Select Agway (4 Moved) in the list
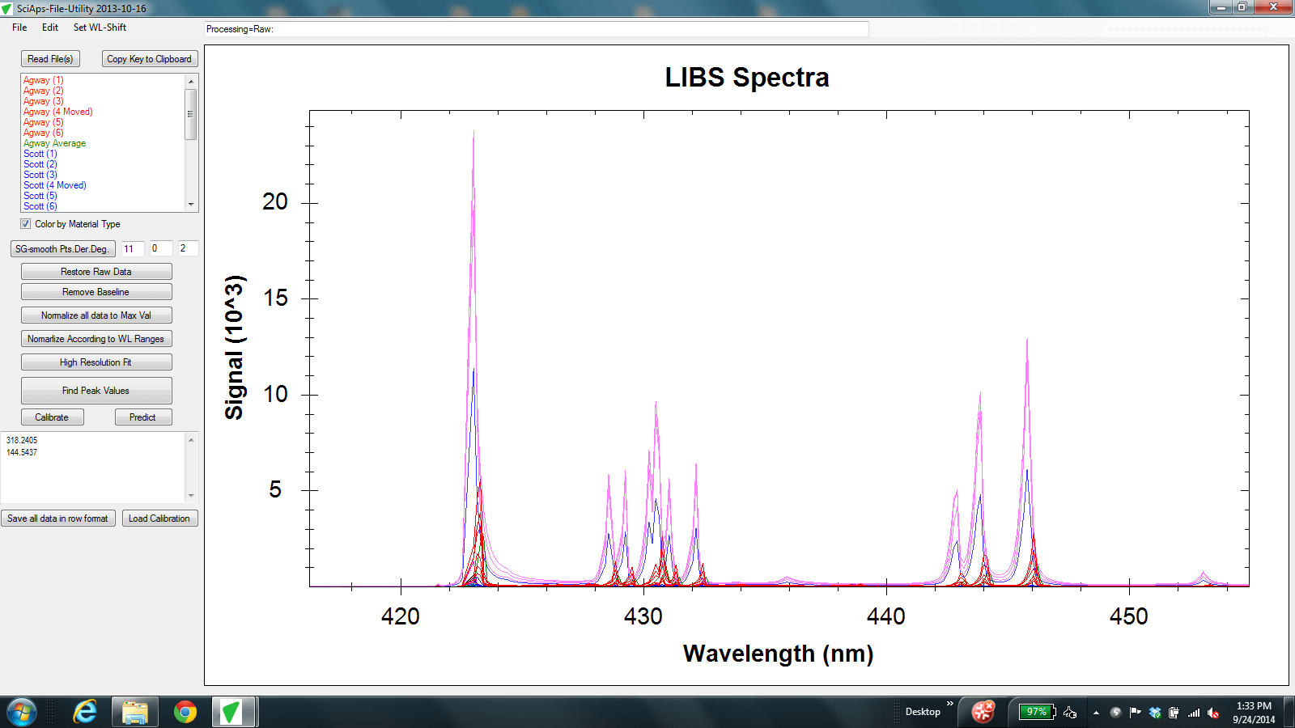This screenshot has height=728, width=1295. click(57, 112)
